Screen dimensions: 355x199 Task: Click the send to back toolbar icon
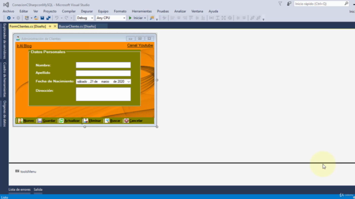pyautogui.click(x=258, y=18)
